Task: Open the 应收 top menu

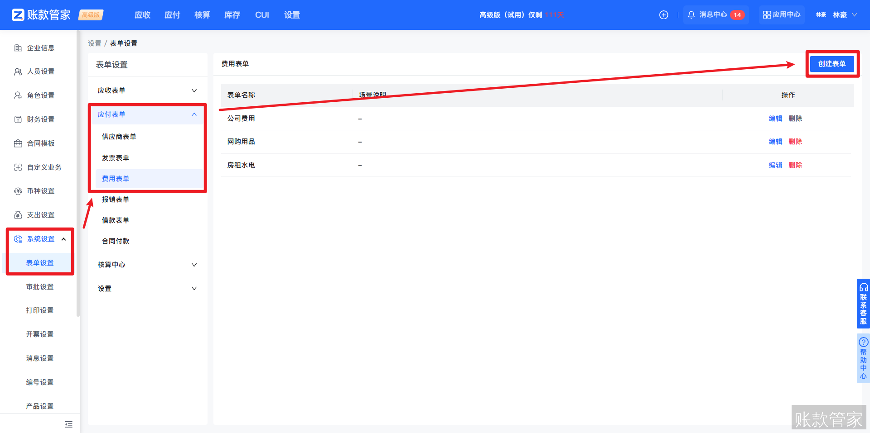Action: 142,15
